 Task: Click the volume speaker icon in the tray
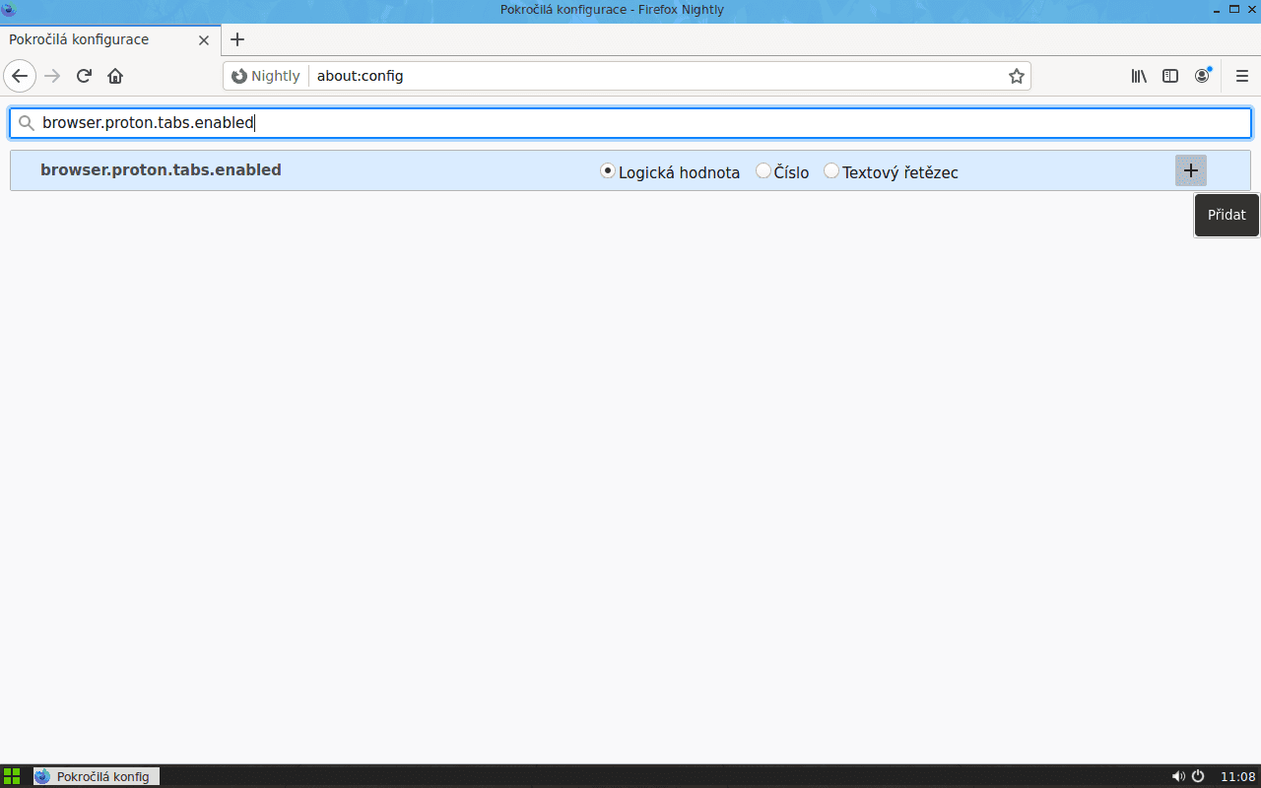[x=1178, y=776]
